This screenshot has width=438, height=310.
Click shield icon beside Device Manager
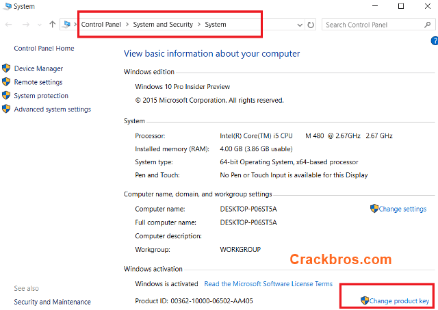[6, 68]
